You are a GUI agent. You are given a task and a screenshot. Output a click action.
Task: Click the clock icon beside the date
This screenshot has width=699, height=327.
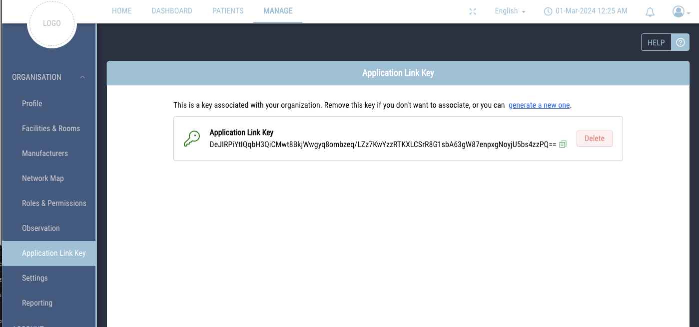(548, 11)
